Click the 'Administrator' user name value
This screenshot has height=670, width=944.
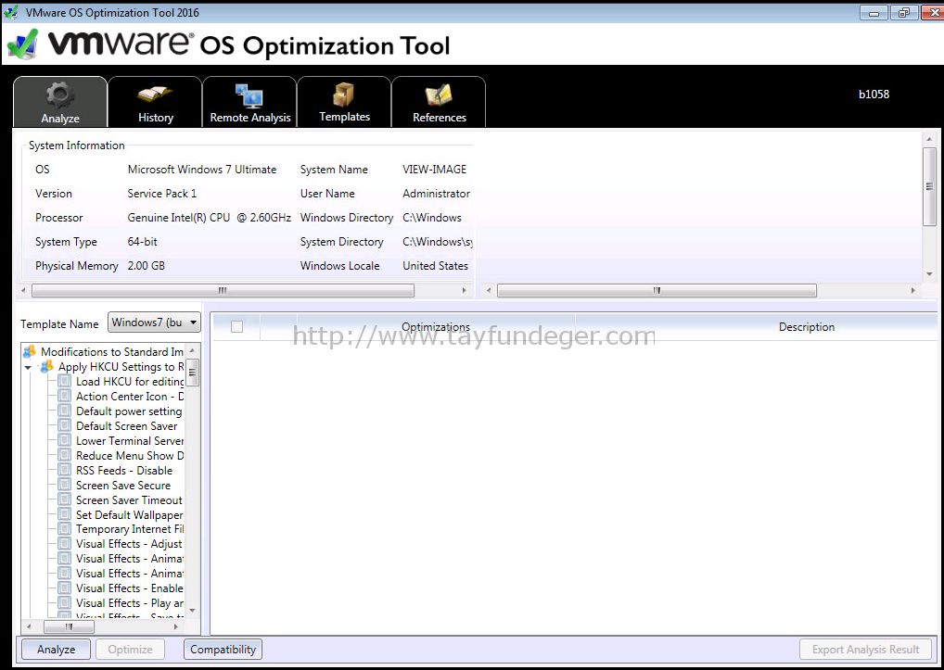pos(437,194)
